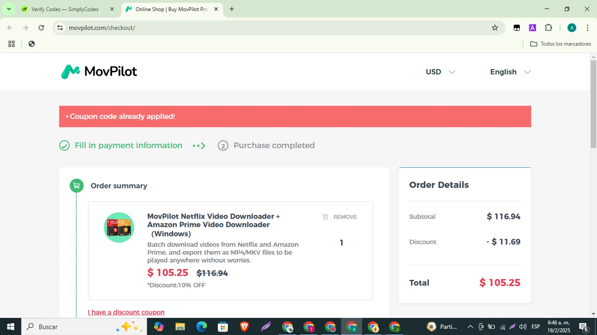Click the Coupon code already applied banner
Screen dimensions: 597x335
coord(295,116)
